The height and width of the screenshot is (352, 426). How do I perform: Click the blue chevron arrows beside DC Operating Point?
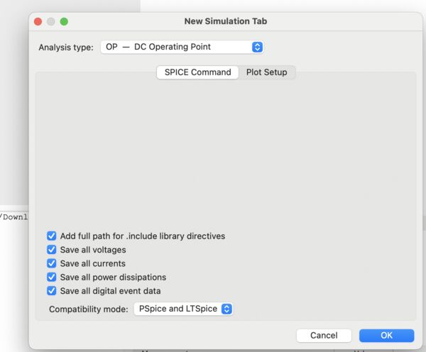[257, 47]
